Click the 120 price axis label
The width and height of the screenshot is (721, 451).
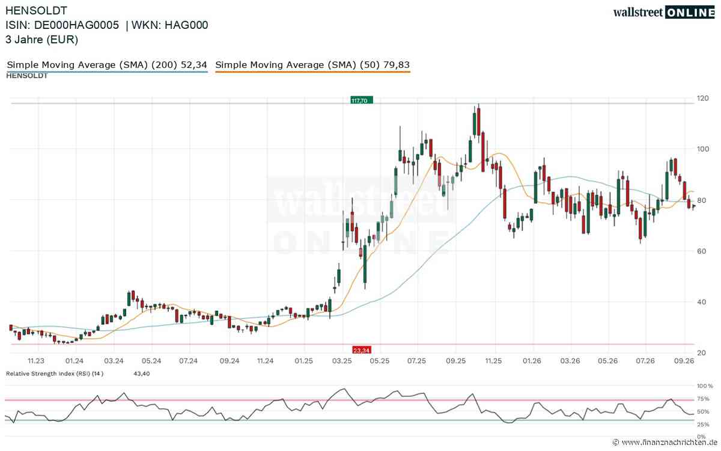point(703,97)
